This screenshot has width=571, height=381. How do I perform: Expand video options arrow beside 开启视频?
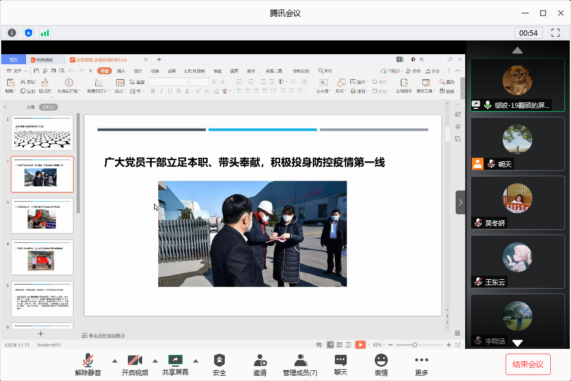pos(155,361)
